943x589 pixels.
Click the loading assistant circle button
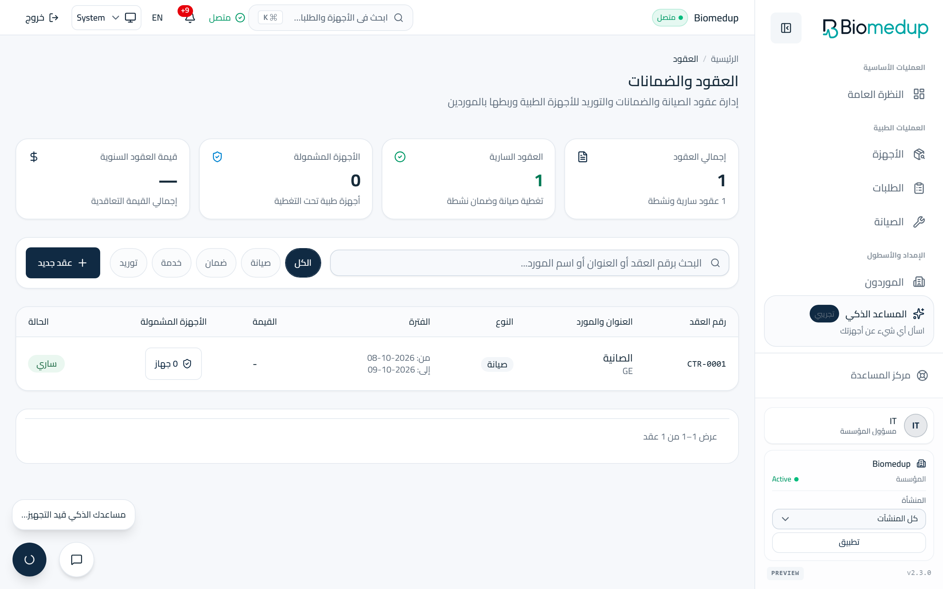(29, 560)
